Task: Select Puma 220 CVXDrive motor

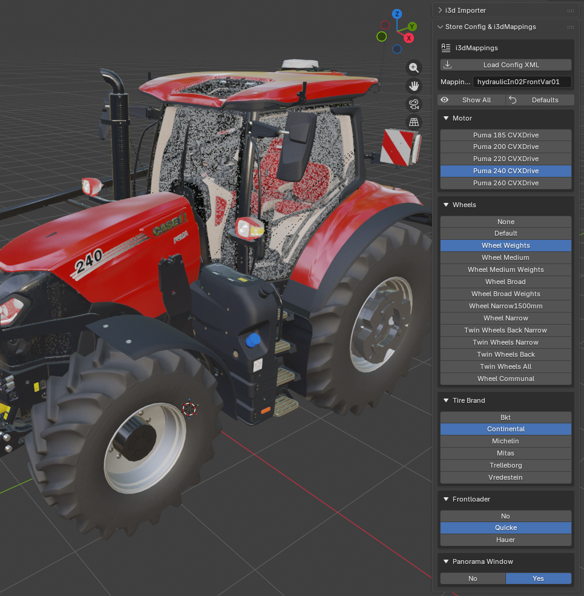Action: 506,159
